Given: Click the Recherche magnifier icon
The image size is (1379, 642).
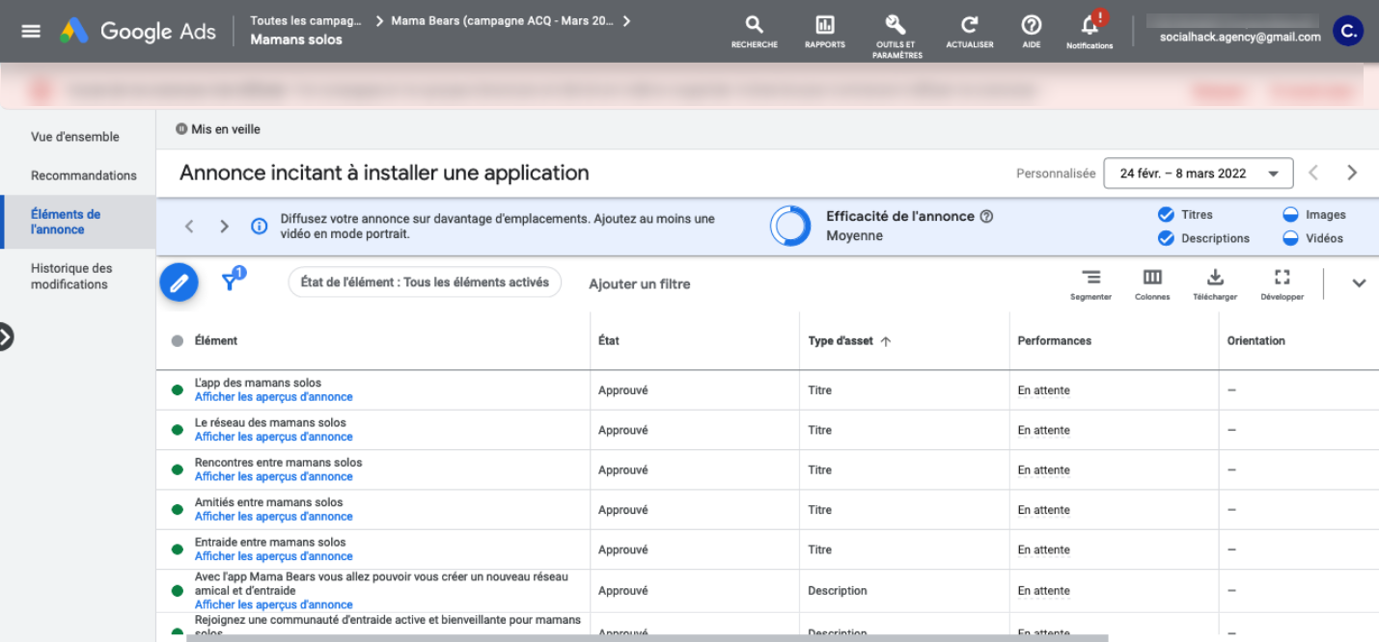Looking at the screenshot, I should (755, 26).
